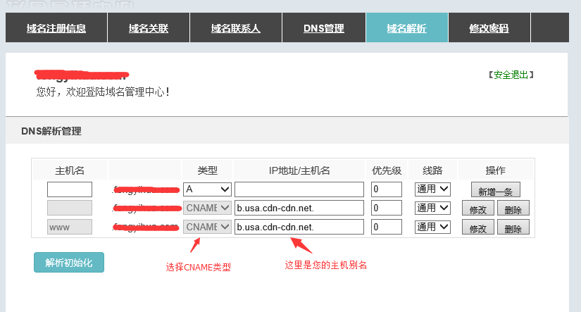Select the 域名解析 tab
581x312 pixels.
(x=407, y=27)
